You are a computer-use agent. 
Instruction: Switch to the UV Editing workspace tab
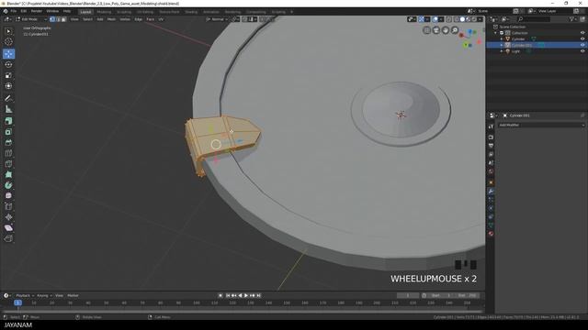point(145,12)
